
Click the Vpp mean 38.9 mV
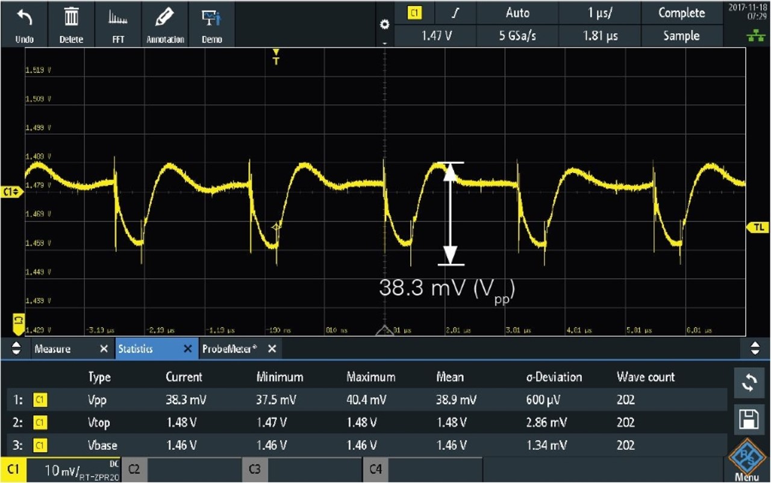(457, 400)
